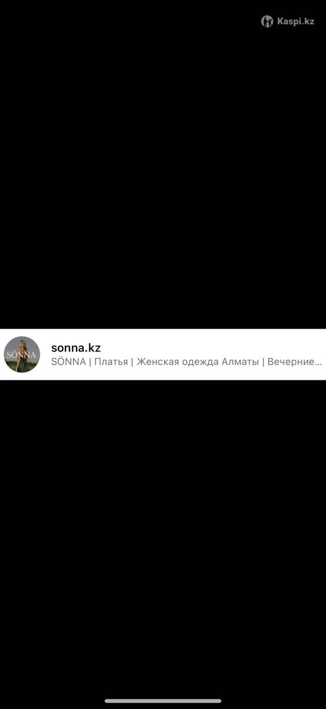The height and width of the screenshot is (709, 326).
Task: Click Женская одежда Алматы in the description
Action: coord(197,362)
